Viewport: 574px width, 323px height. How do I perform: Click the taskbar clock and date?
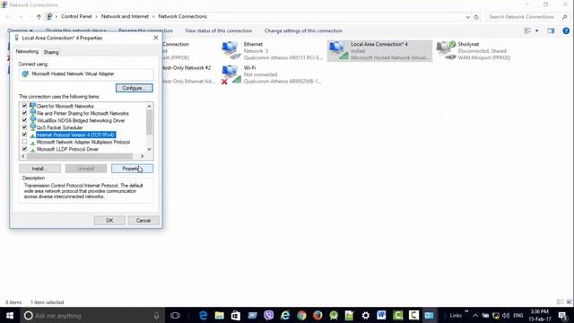point(540,315)
